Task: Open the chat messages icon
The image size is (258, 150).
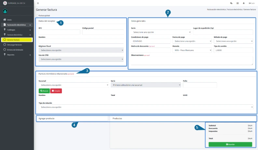Action: (x=231, y=3)
